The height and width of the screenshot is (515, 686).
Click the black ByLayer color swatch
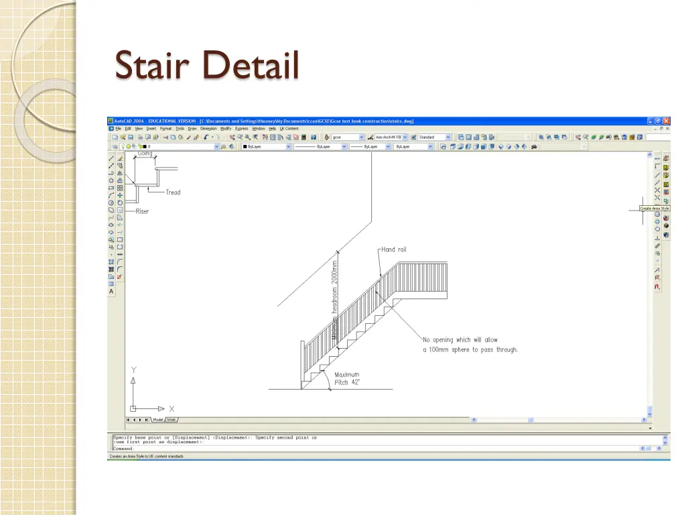click(x=245, y=147)
